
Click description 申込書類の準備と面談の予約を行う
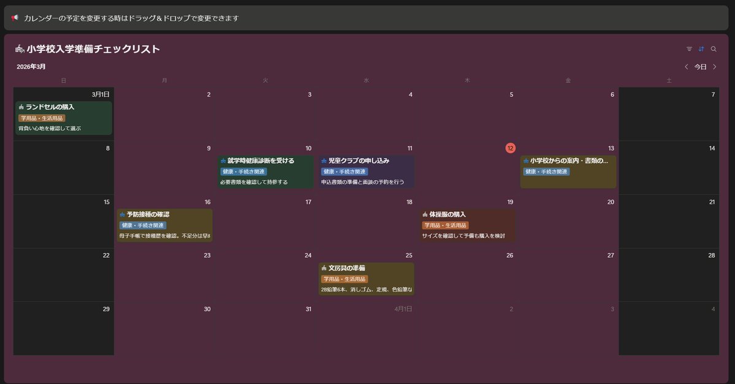coord(362,182)
